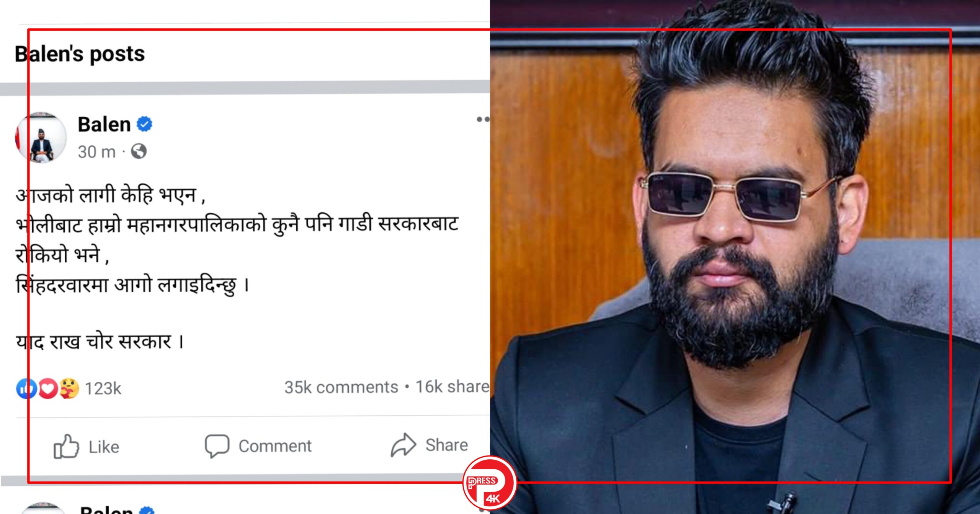Open the photo of man in sunglasses
Viewport: 980px width, 514px height.
tap(735, 257)
